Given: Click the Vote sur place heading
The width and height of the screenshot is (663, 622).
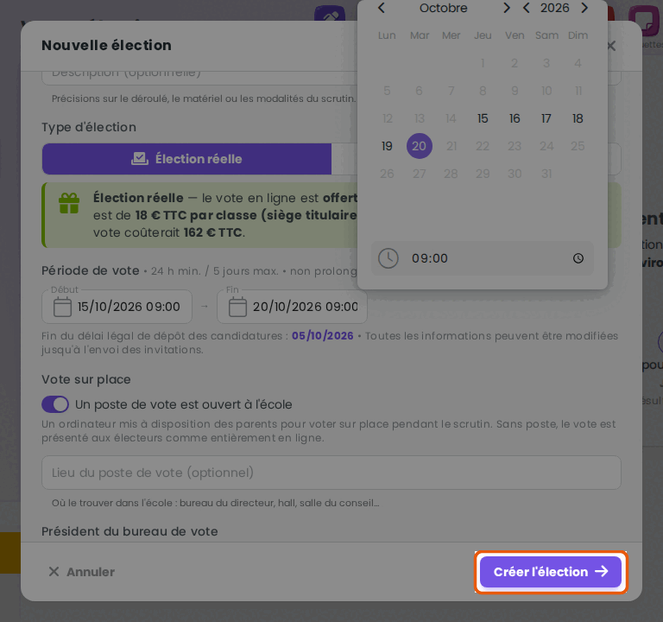Looking at the screenshot, I should (x=85, y=379).
